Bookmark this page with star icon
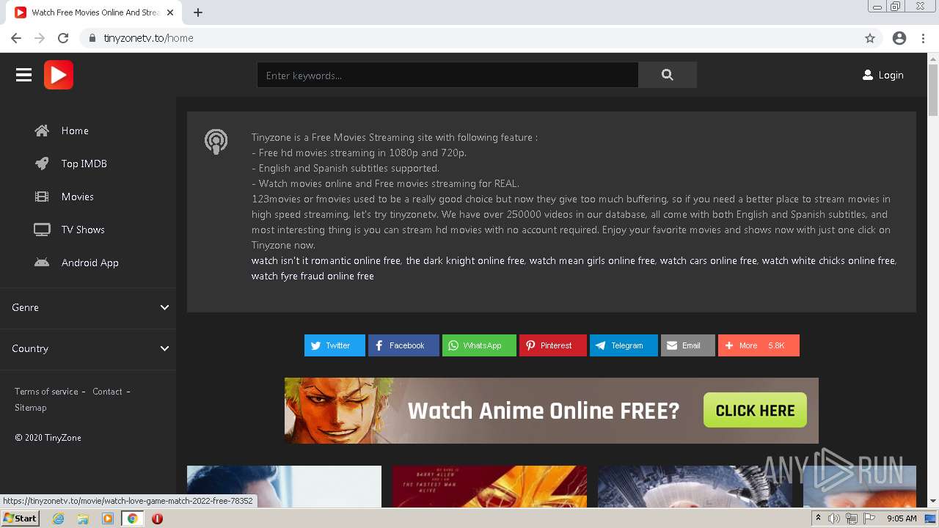The image size is (939, 528). (870, 38)
